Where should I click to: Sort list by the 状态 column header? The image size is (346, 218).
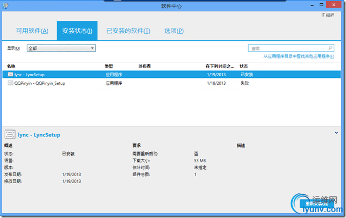click(243, 67)
